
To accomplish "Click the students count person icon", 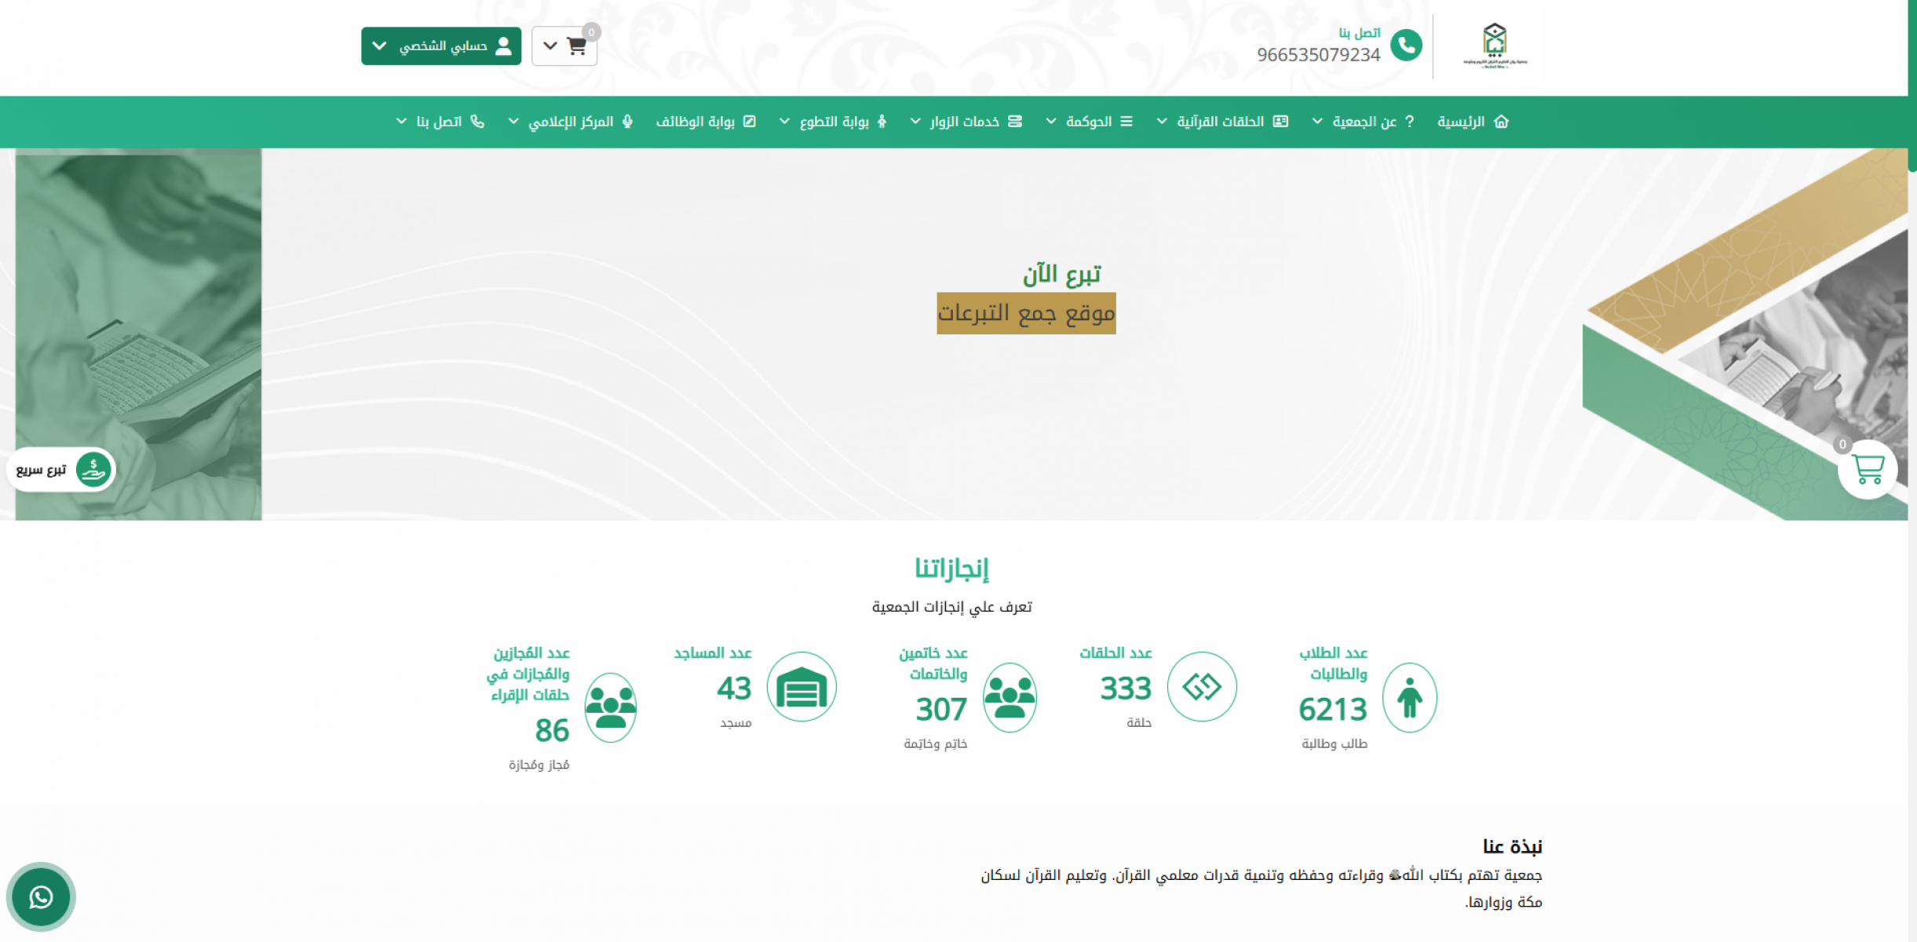I will (1409, 697).
